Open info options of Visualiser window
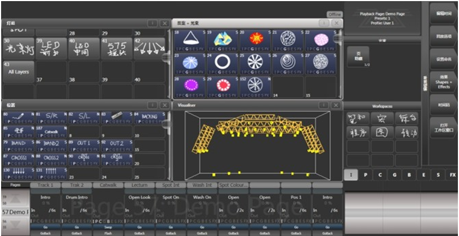 [x=324, y=105]
